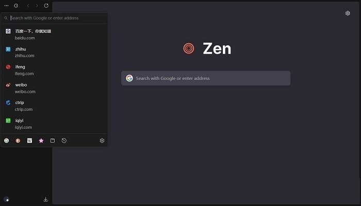The width and height of the screenshot is (361, 206).
Task: Choose the DuckDuckGo search shortcut
Action: tap(18, 141)
